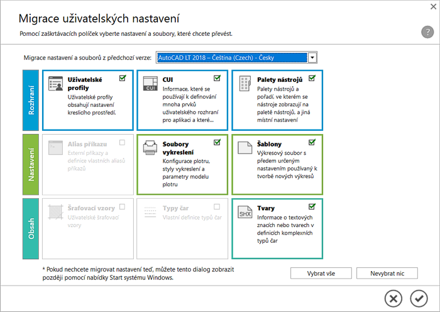Image resolution: width=440 pixels, height=312 pixels.
Task: Uncheck the CUI checkbox
Action: (x=217, y=79)
